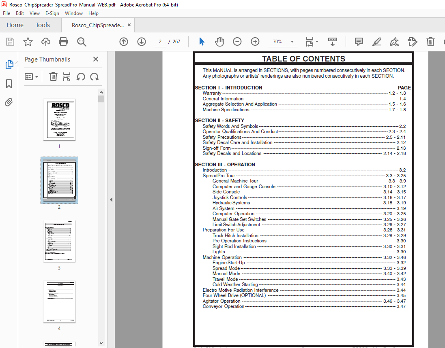Screen dimensions: 445x348
Task: Open the E-Sign menu
Action: point(52,13)
